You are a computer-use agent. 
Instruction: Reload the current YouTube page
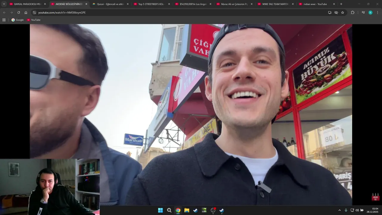pyautogui.click(x=19, y=13)
